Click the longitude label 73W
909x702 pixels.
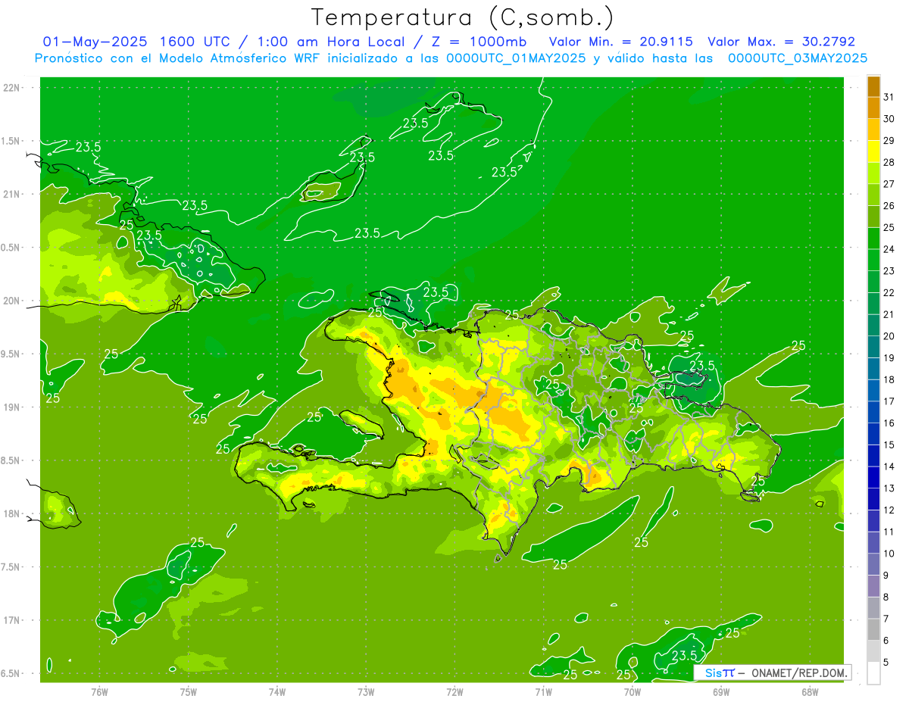[x=366, y=691]
